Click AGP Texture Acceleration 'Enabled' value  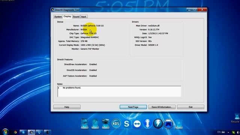click(x=93, y=76)
